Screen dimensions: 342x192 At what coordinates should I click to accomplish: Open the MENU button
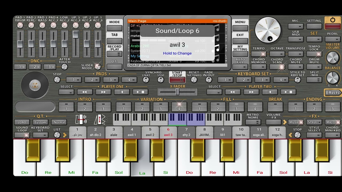[240, 28]
